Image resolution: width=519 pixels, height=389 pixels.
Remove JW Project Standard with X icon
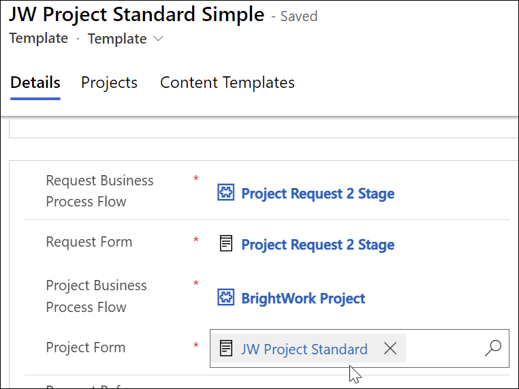[x=390, y=349]
